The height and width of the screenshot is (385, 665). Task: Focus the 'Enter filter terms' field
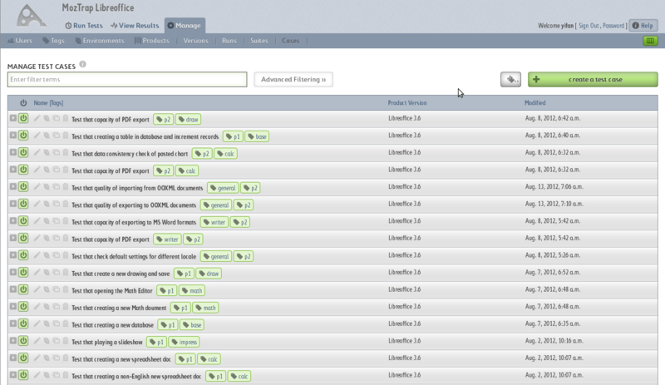127,79
